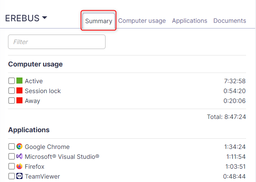Mark the Firefox checkbox
Viewport: 256px width, 182px height.
tap(11, 166)
